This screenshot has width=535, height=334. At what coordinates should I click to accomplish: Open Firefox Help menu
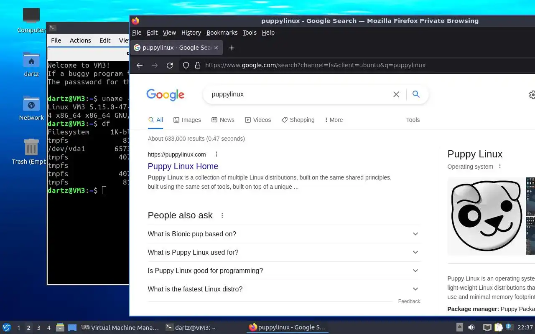click(x=268, y=33)
